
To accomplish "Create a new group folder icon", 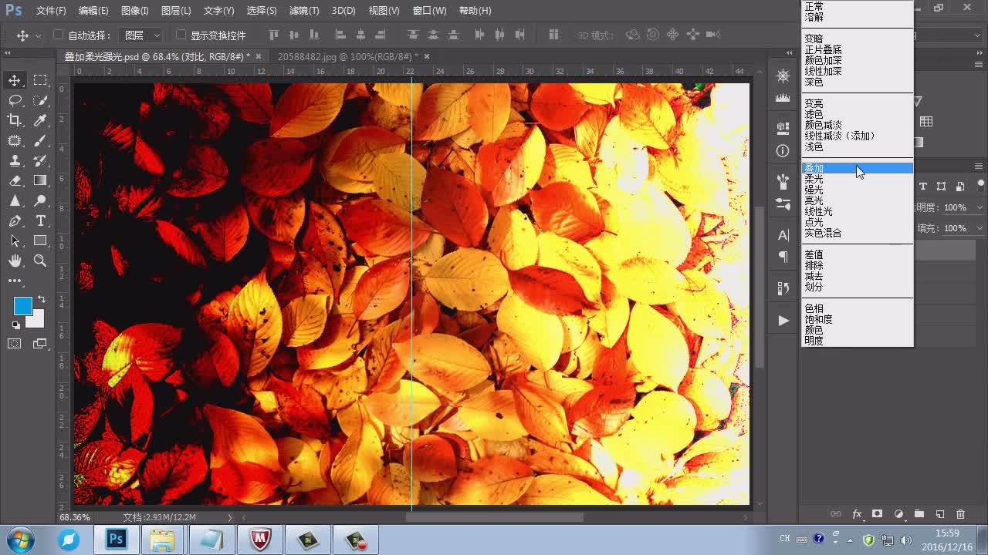I will coord(919,514).
